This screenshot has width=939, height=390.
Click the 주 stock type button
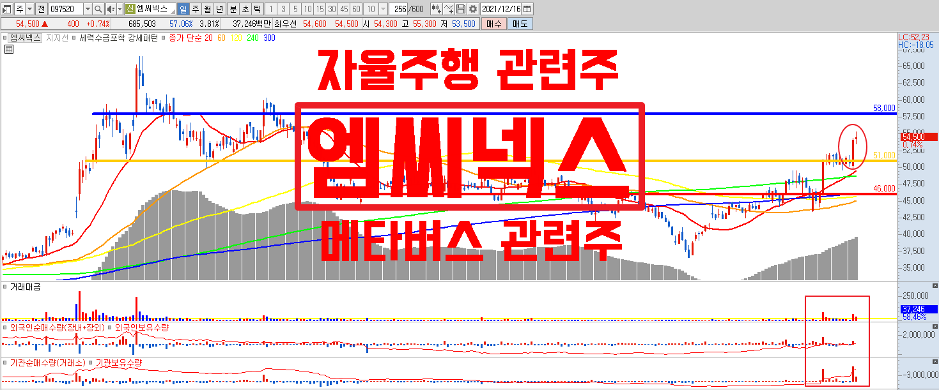(20, 9)
